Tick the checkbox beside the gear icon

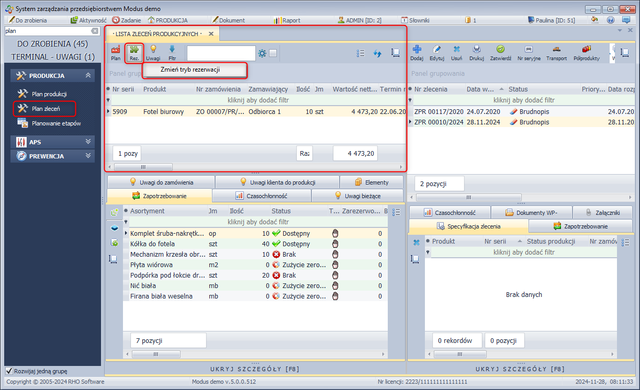tap(273, 53)
